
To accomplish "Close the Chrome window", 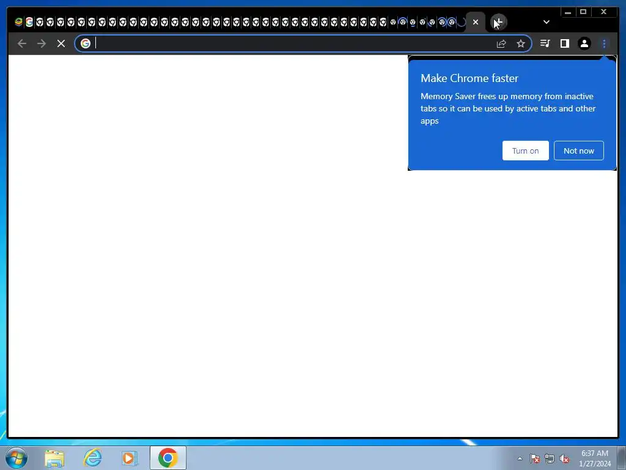I will 604,12.
